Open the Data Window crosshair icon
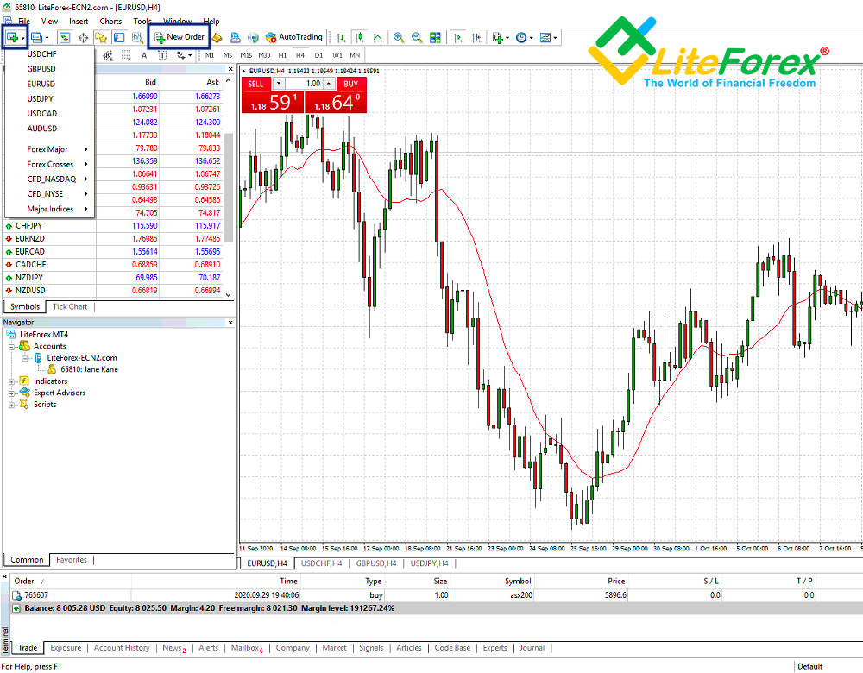Screen dimensions: 863x673 83,37
